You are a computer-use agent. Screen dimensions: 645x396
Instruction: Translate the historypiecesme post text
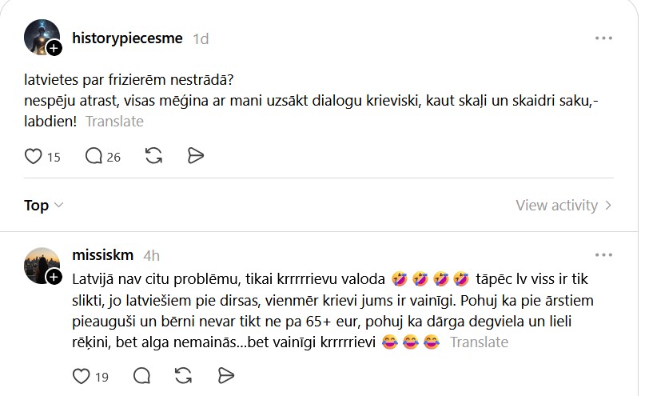pyautogui.click(x=114, y=122)
